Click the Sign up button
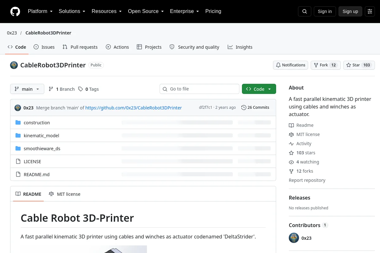The image size is (380, 253). click(350, 11)
